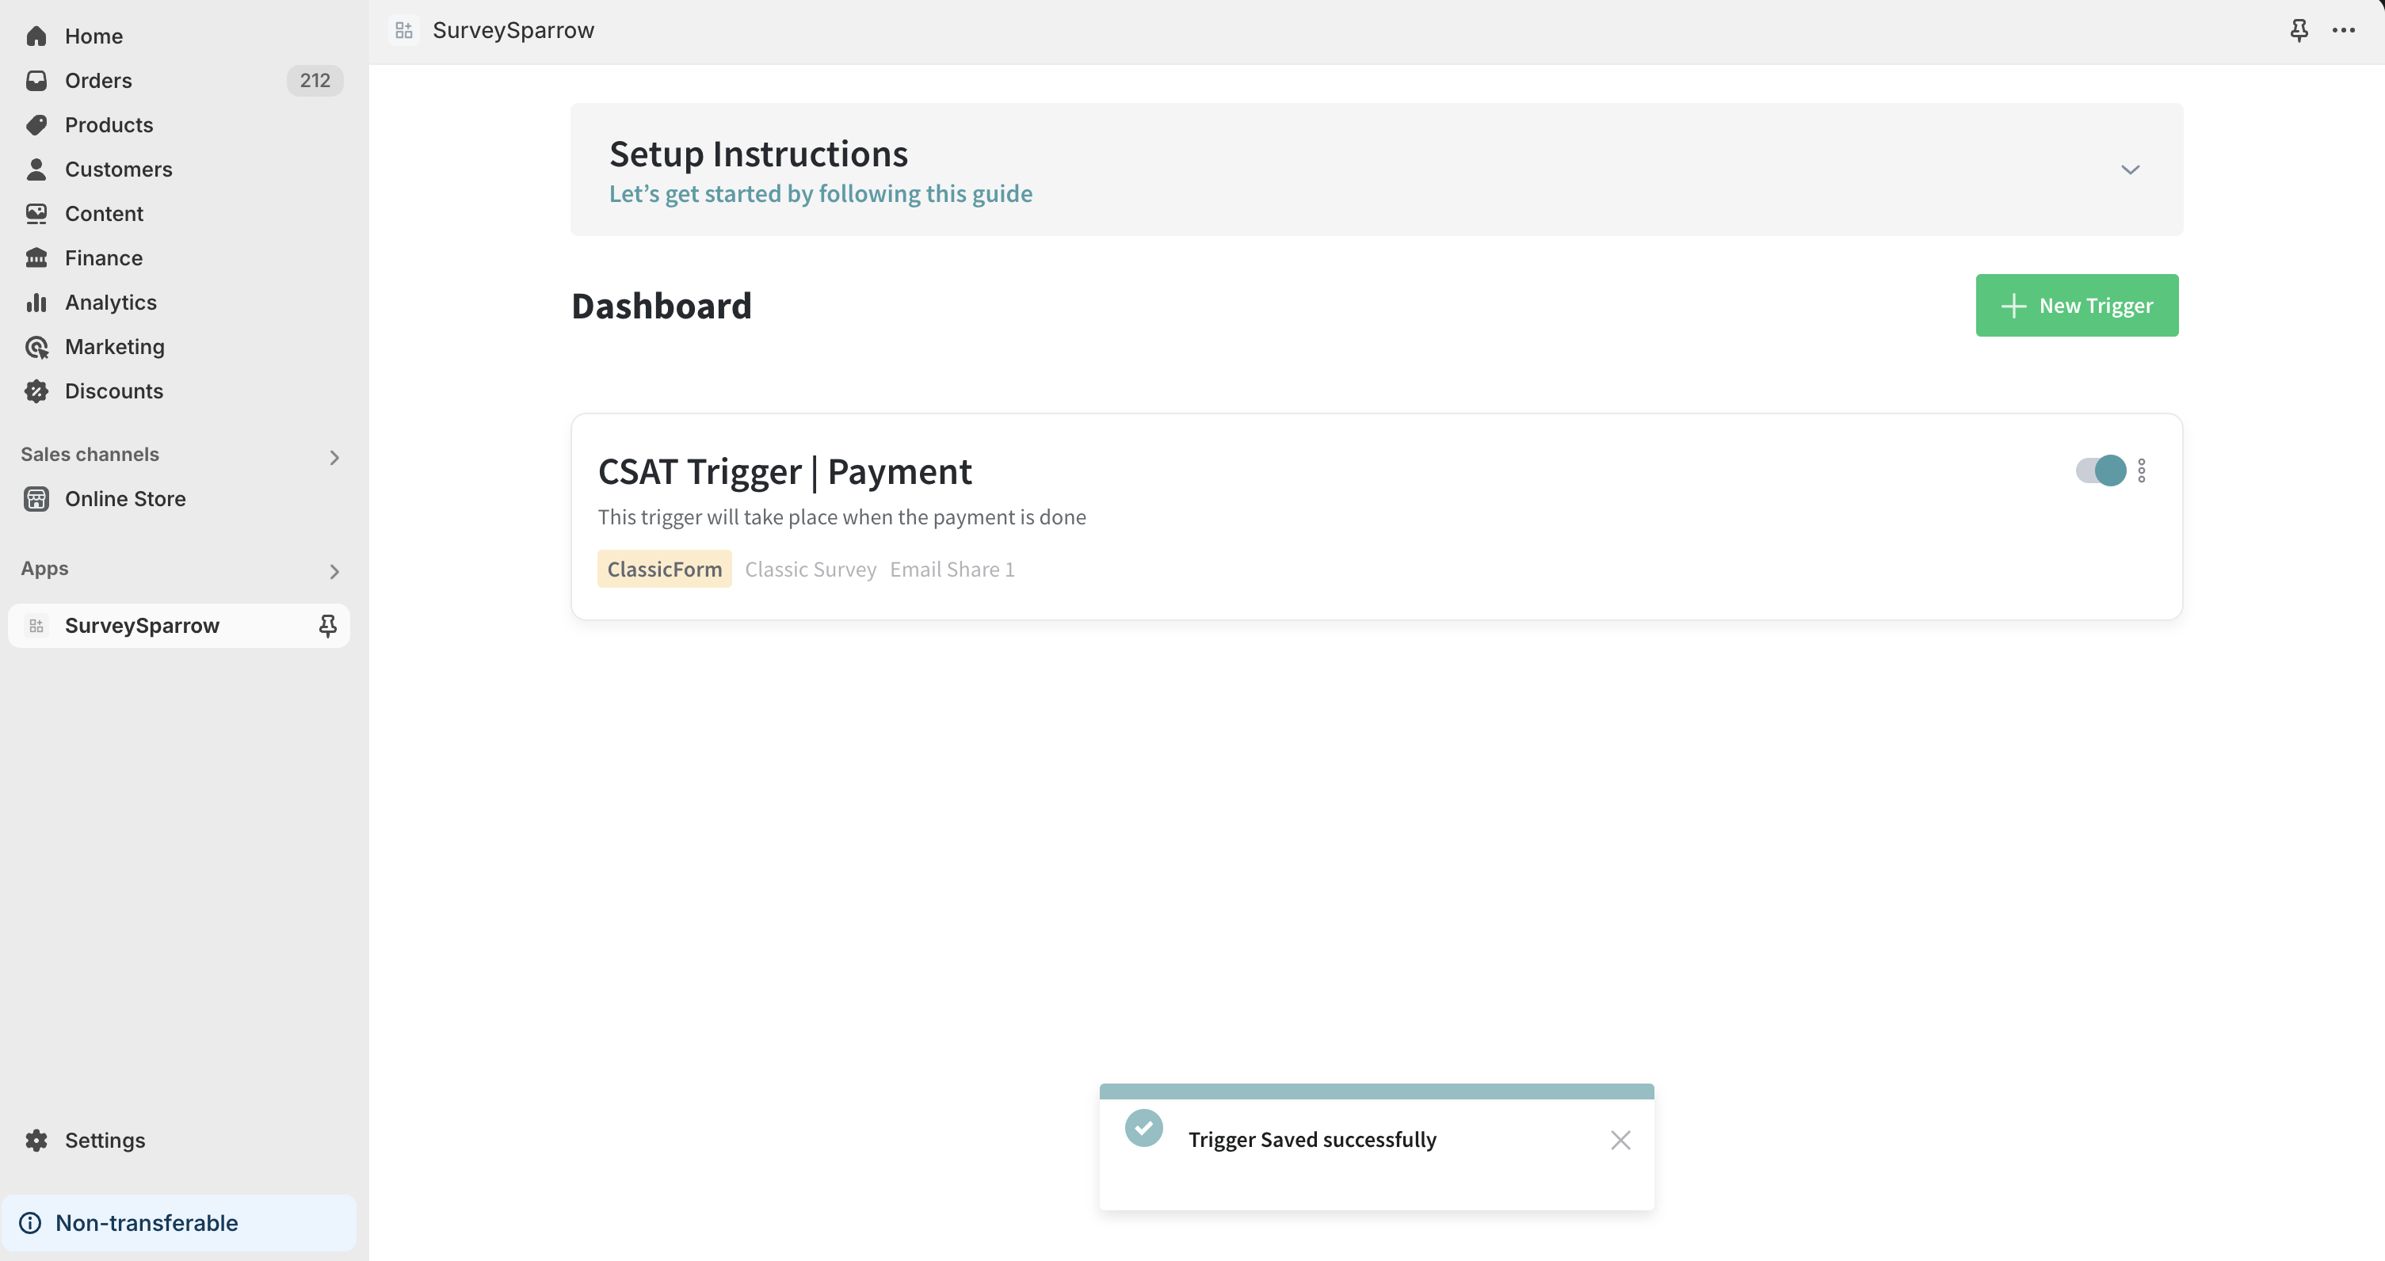Viewport: 2385px width, 1261px height.
Task: Open CSAT Trigger kebab options menu
Action: [x=2142, y=470]
